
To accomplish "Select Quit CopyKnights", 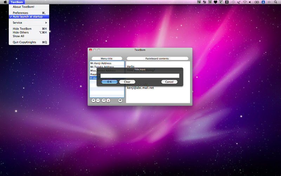I will [29, 42].
